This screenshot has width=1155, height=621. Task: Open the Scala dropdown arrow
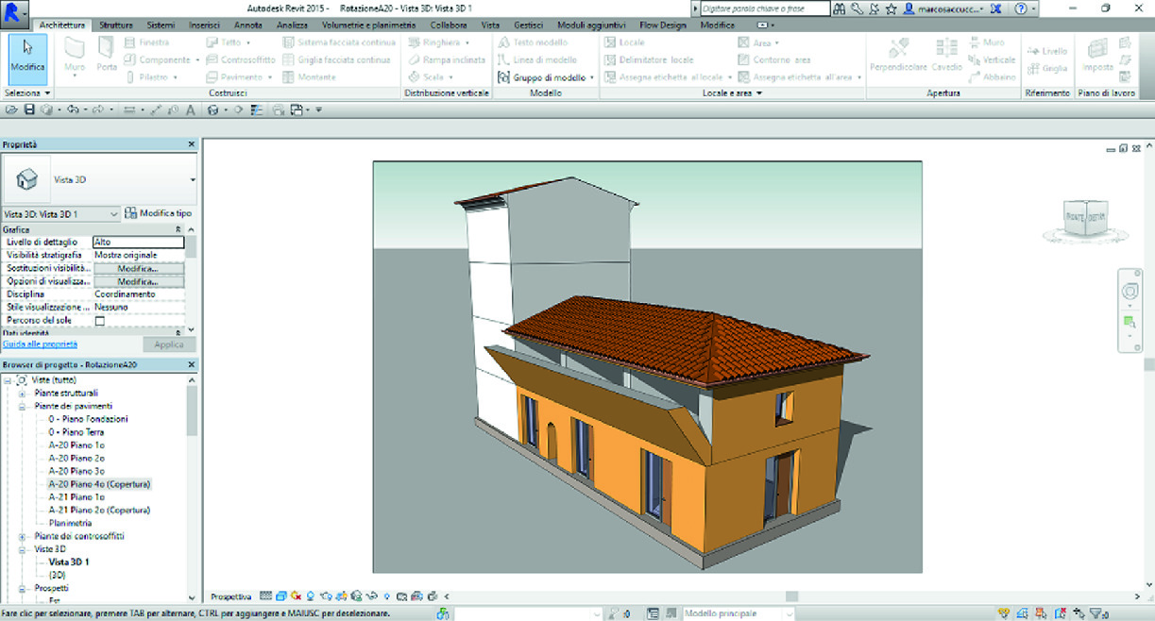point(450,77)
